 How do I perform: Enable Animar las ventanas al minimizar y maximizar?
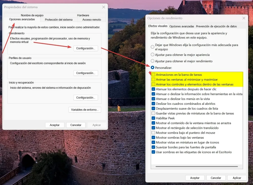(x=153, y=79)
